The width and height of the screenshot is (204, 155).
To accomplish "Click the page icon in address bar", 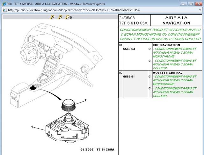I will (x=4, y=10).
